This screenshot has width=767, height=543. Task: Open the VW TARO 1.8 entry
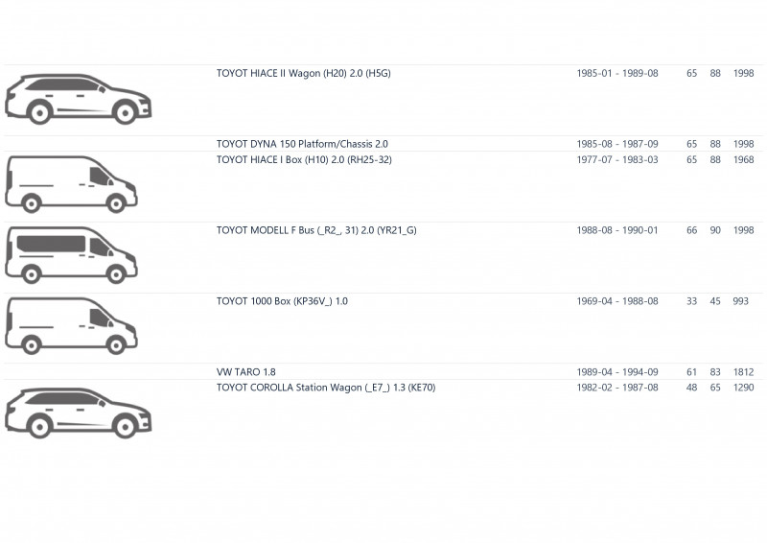click(x=246, y=371)
